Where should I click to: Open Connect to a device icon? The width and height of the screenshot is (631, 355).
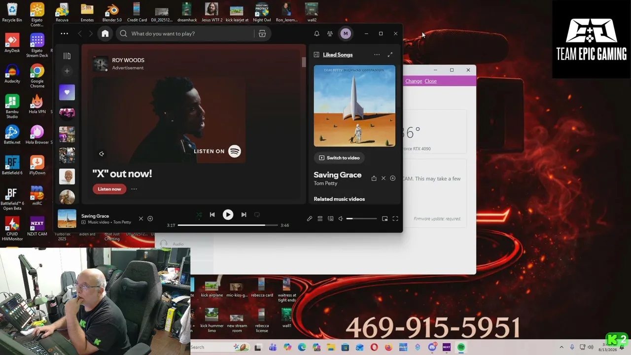coord(330,218)
